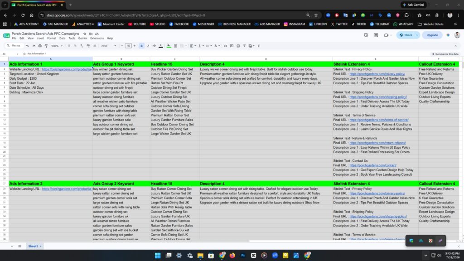
Task: Click the Functions sigma icon
Action: point(259,46)
